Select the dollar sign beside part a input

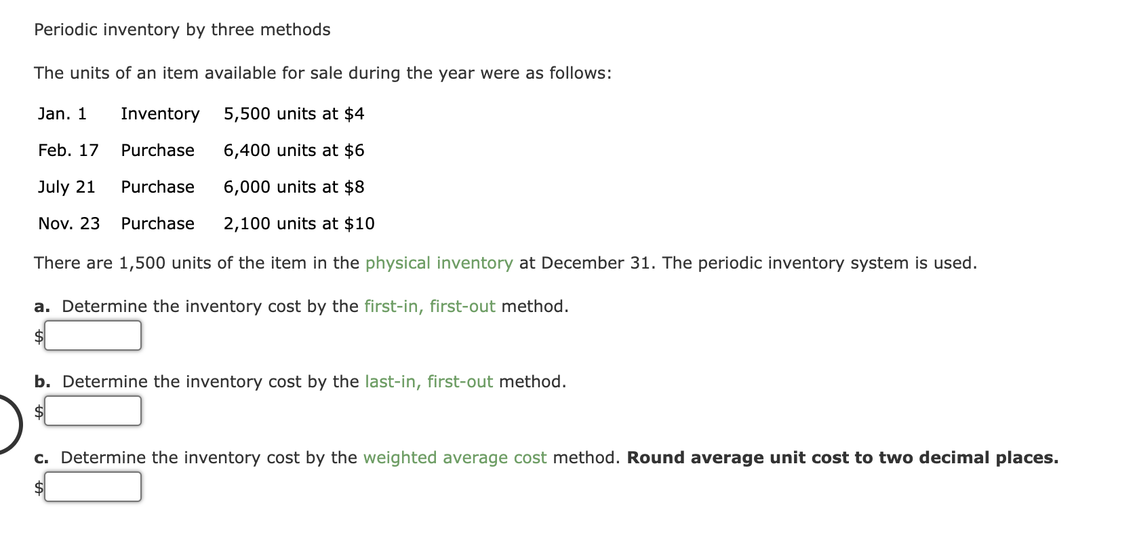click(37, 335)
